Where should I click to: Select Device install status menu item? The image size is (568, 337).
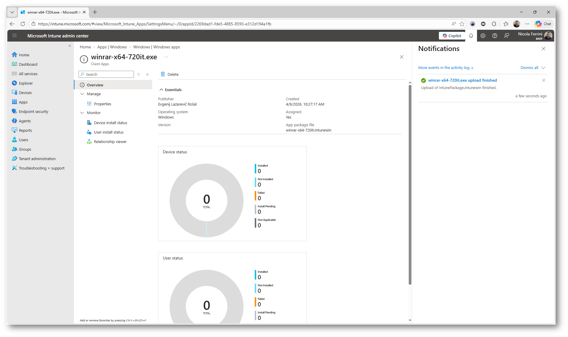click(110, 123)
